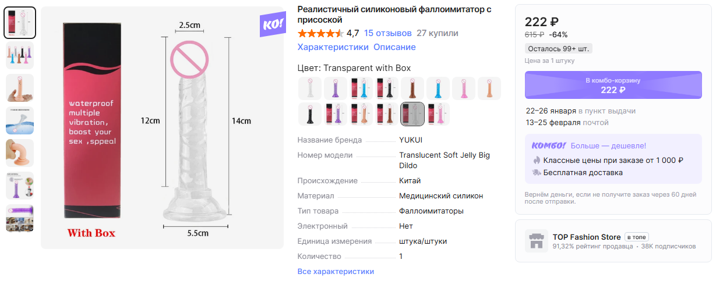Expand Все характеристики list
The image size is (716, 288).
(x=336, y=271)
